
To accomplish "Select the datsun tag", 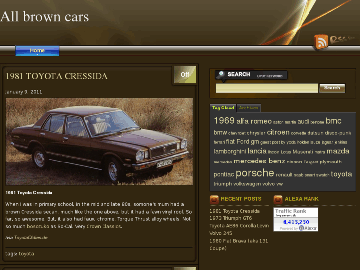I will (x=315, y=133).
